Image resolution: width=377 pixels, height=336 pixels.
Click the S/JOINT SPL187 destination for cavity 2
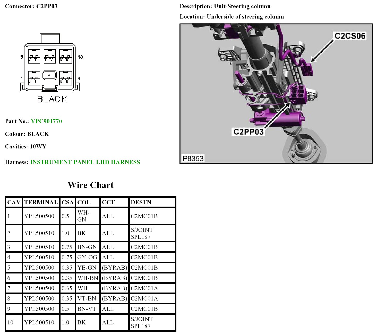[x=142, y=233]
